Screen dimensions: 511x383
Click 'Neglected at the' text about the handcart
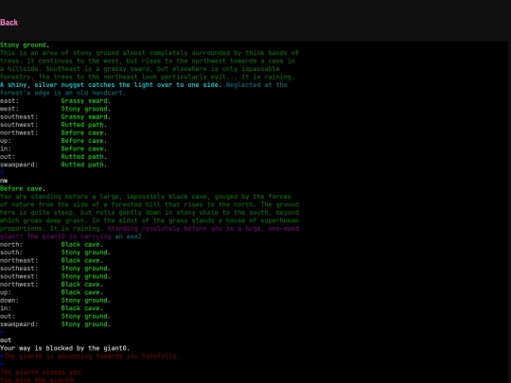tap(256, 85)
